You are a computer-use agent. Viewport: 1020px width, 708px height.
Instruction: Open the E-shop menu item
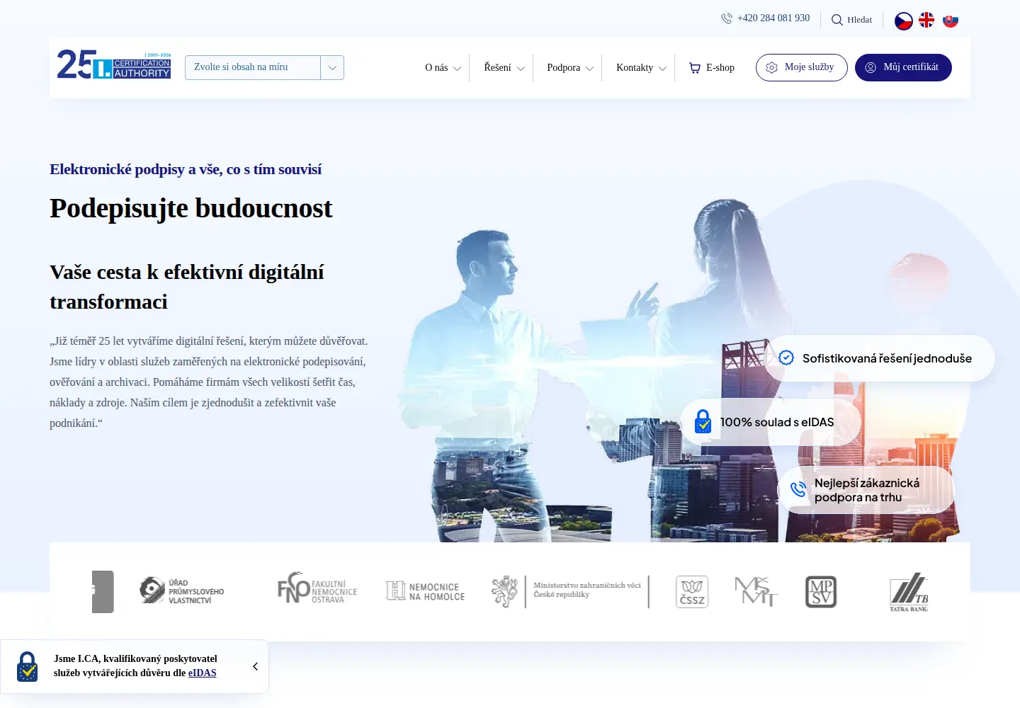coord(712,68)
